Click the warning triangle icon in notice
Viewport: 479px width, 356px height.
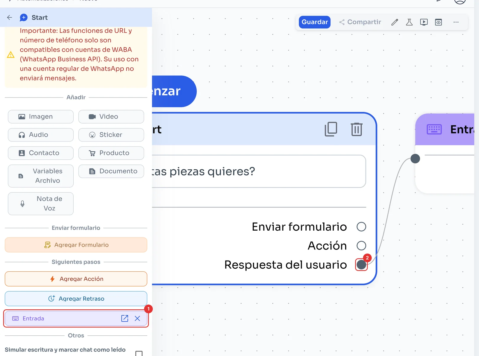tap(11, 55)
